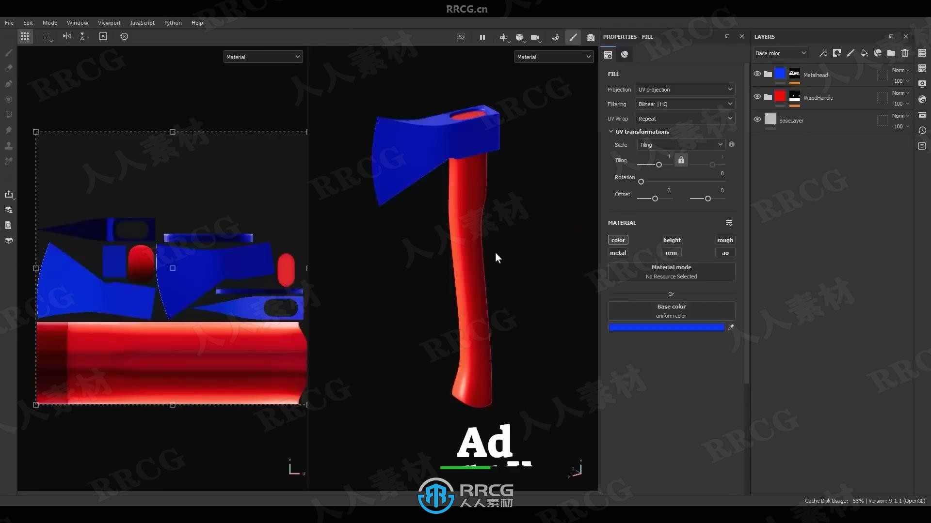Open the Filtering dropdown showing Bilinear HQ

(x=685, y=104)
